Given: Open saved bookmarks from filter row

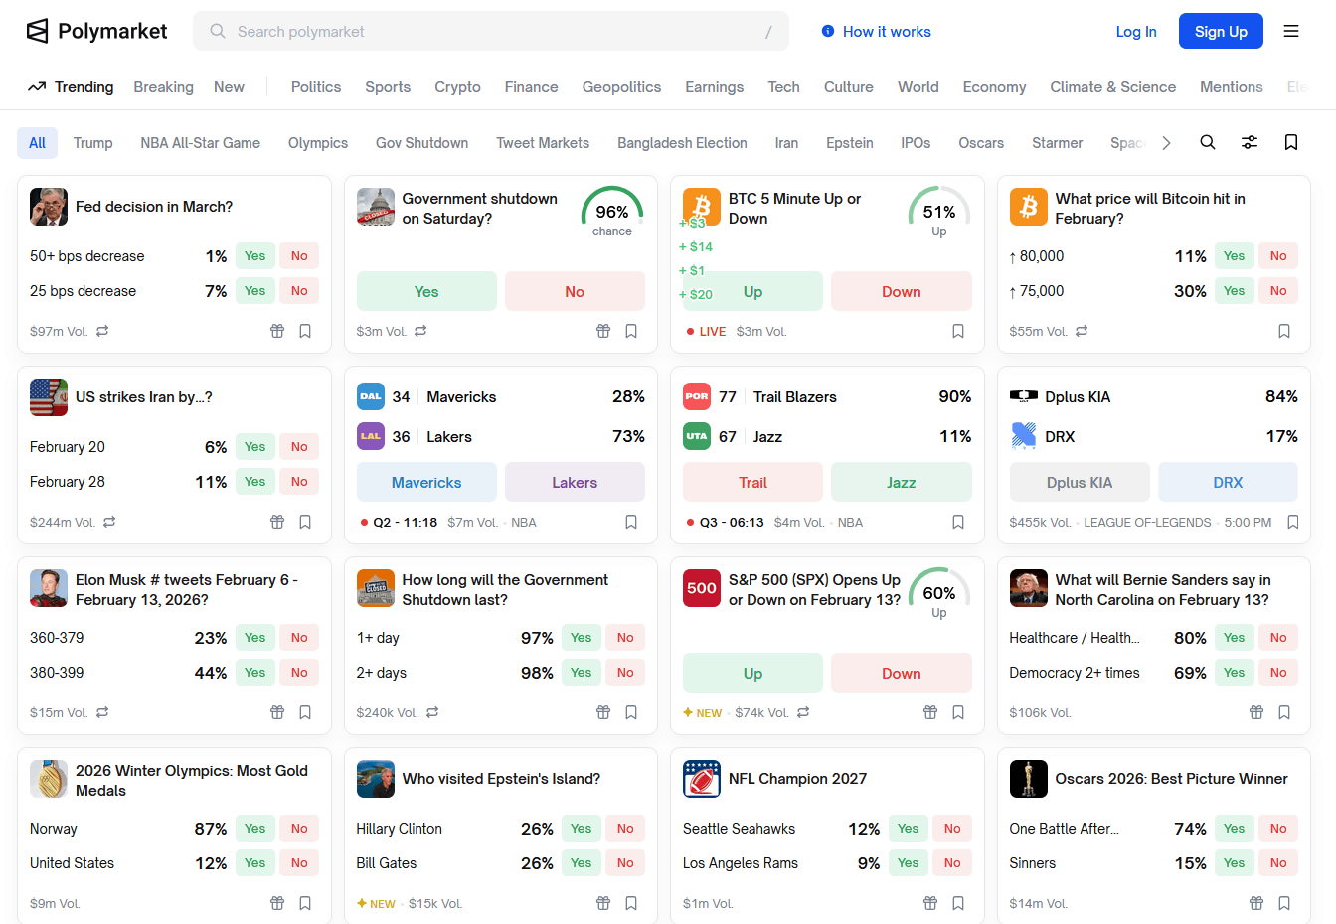Looking at the screenshot, I should click(1291, 143).
